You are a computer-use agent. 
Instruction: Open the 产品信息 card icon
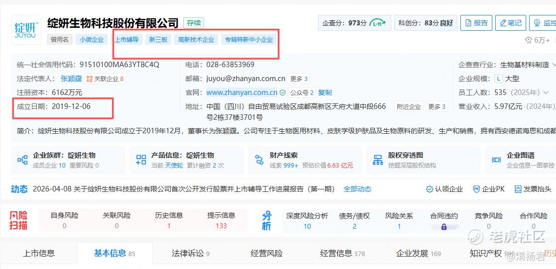141,160
